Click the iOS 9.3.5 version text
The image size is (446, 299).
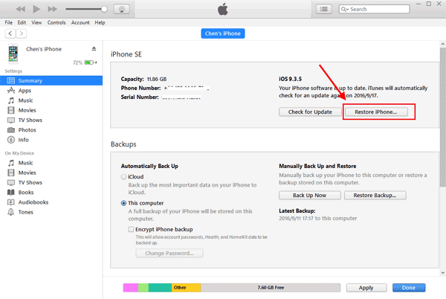click(290, 79)
